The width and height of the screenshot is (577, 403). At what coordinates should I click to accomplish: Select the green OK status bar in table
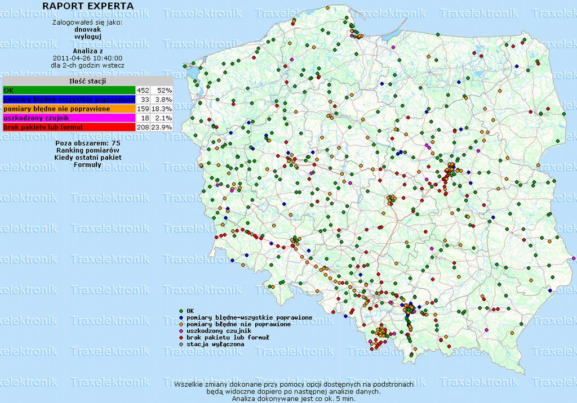pyautogui.click(x=69, y=91)
